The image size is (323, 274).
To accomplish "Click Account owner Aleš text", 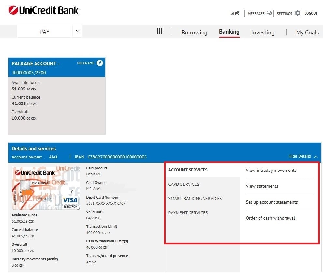I will 35,157.
